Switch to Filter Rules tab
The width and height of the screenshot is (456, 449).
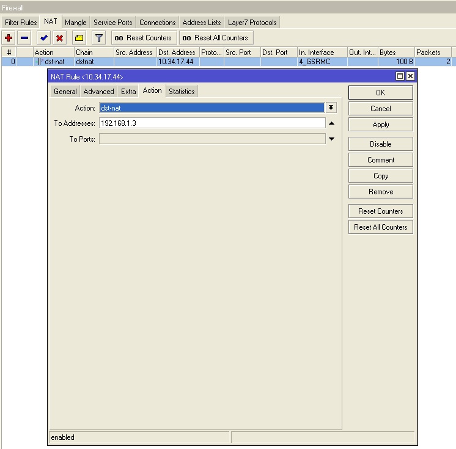pyautogui.click(x=21, y=23)
